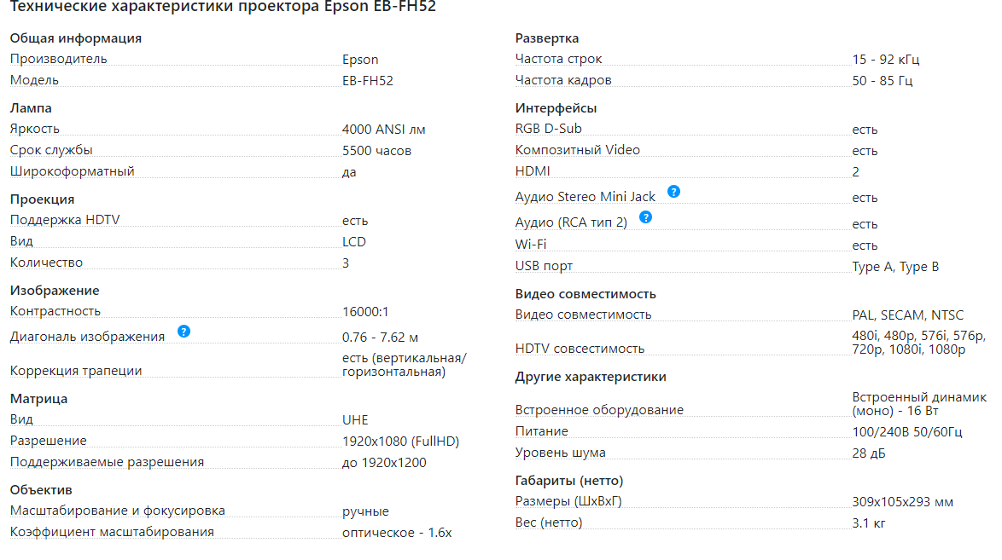Click the Производитель value Epson
Viewport: 1002px width, 560px height.
[x=360, y=60]
